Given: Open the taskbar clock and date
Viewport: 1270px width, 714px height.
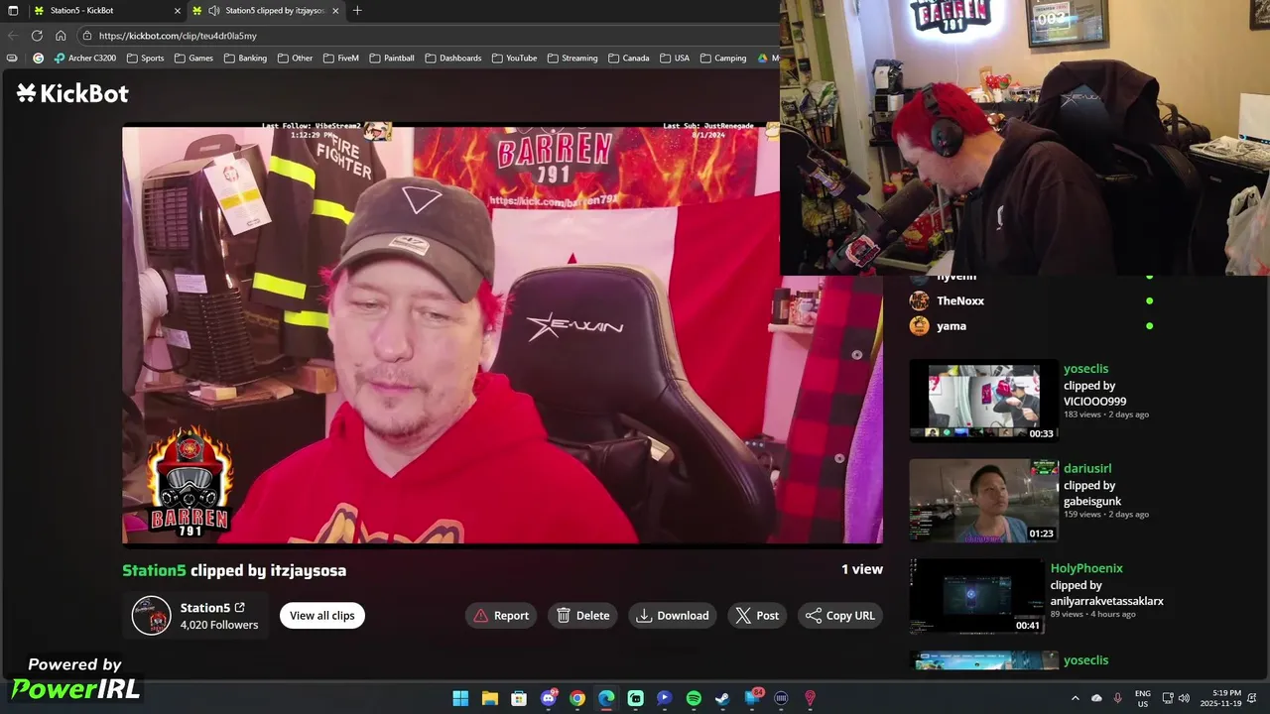Looking at the screenshot, I should point(1220,698).
